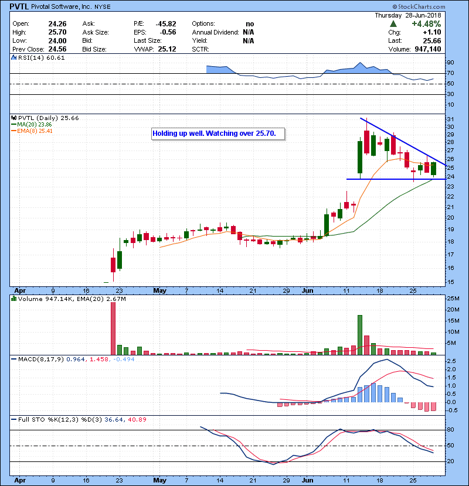Screen dimensions: 469x486
Task: Click the NYSE exchange label
Action: [103, 7]
